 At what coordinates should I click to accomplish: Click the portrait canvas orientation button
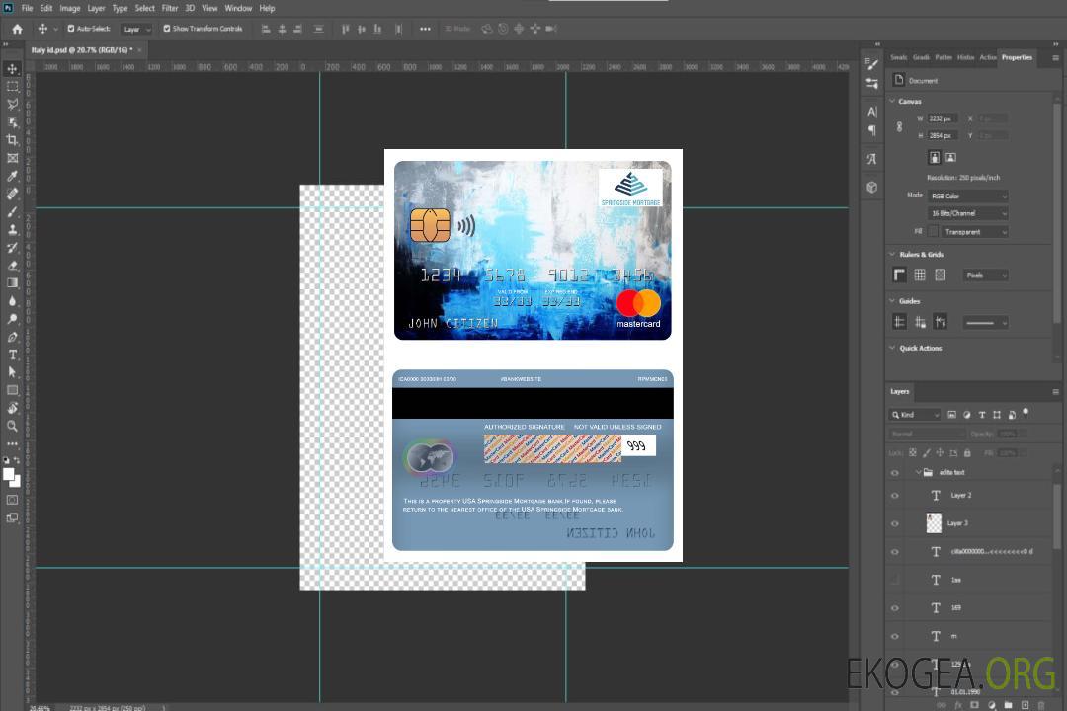935,158
